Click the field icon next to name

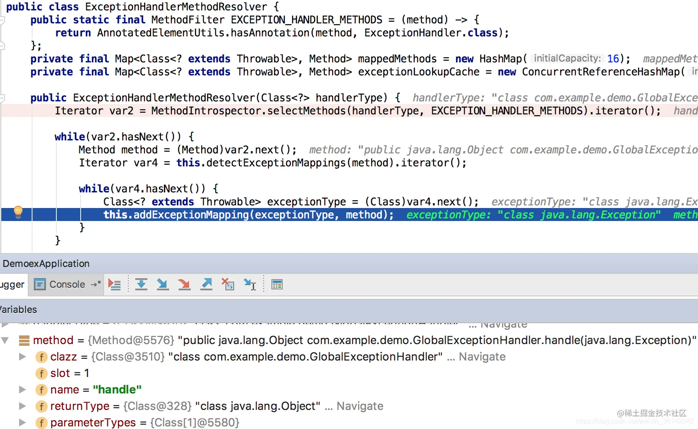[41, 390]
